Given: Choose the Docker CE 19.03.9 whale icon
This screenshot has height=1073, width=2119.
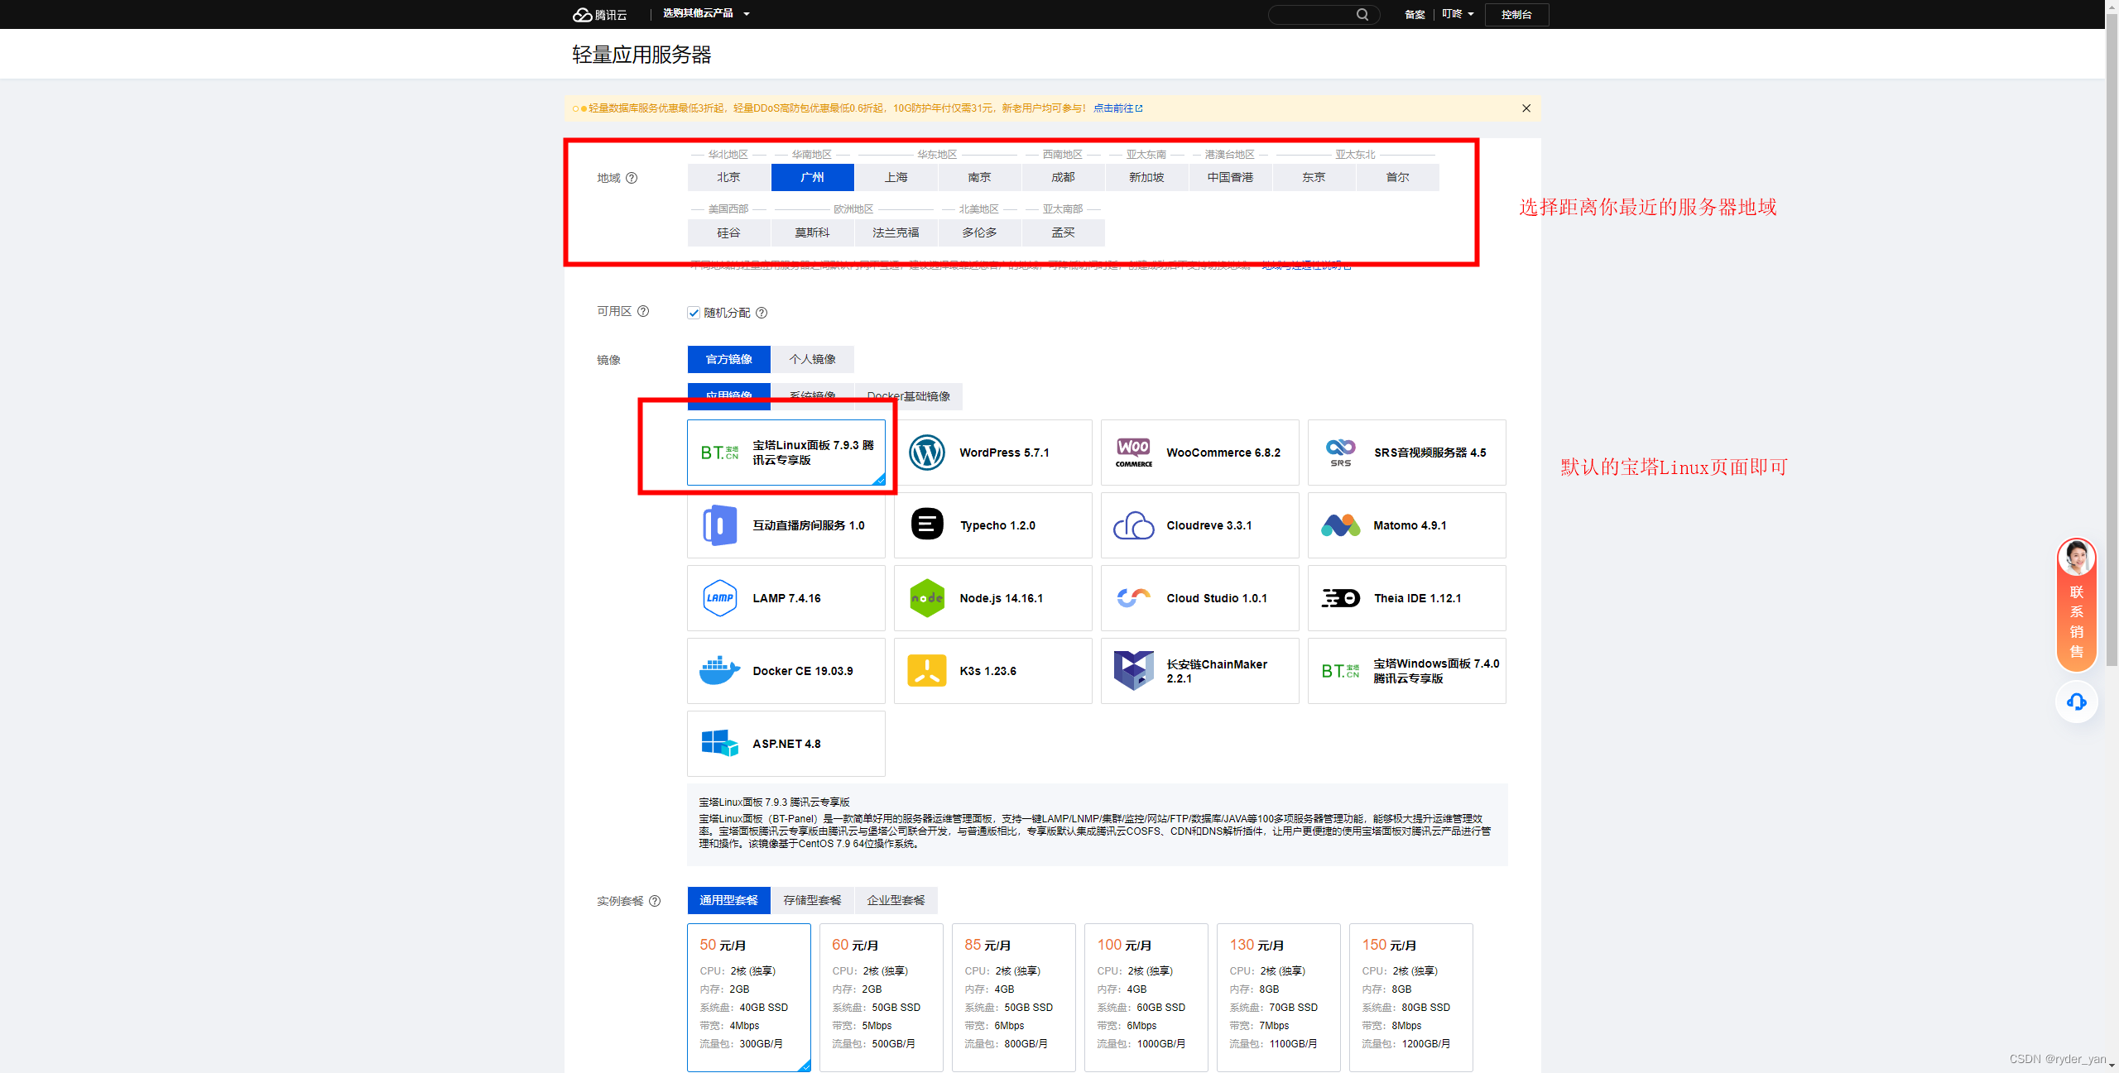Looking at the screenshot, I should (719, 671).
